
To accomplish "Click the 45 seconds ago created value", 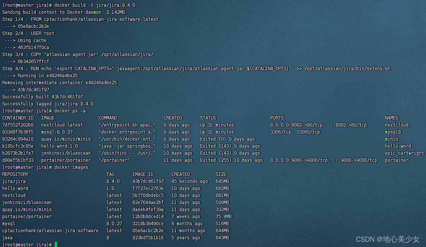I will [x=190, y=181].
